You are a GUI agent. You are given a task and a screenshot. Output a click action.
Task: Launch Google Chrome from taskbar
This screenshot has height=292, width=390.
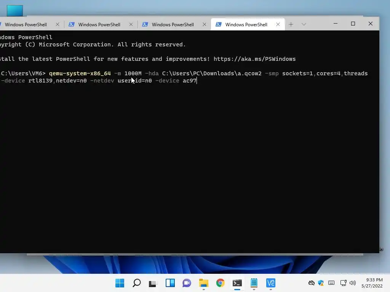[221, 283]
